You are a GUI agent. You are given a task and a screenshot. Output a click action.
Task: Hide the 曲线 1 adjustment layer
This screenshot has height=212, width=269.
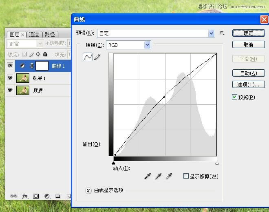pyautogui.click(x=10, y=65)
